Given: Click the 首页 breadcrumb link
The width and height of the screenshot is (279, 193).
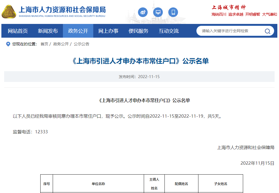Looking at the screenshot, I should 44,44.
